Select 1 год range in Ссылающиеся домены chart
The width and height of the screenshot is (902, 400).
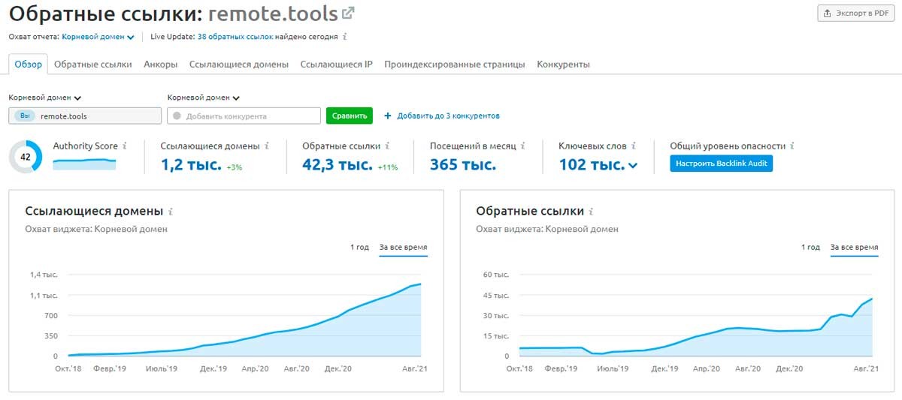[x=359, y=247]
